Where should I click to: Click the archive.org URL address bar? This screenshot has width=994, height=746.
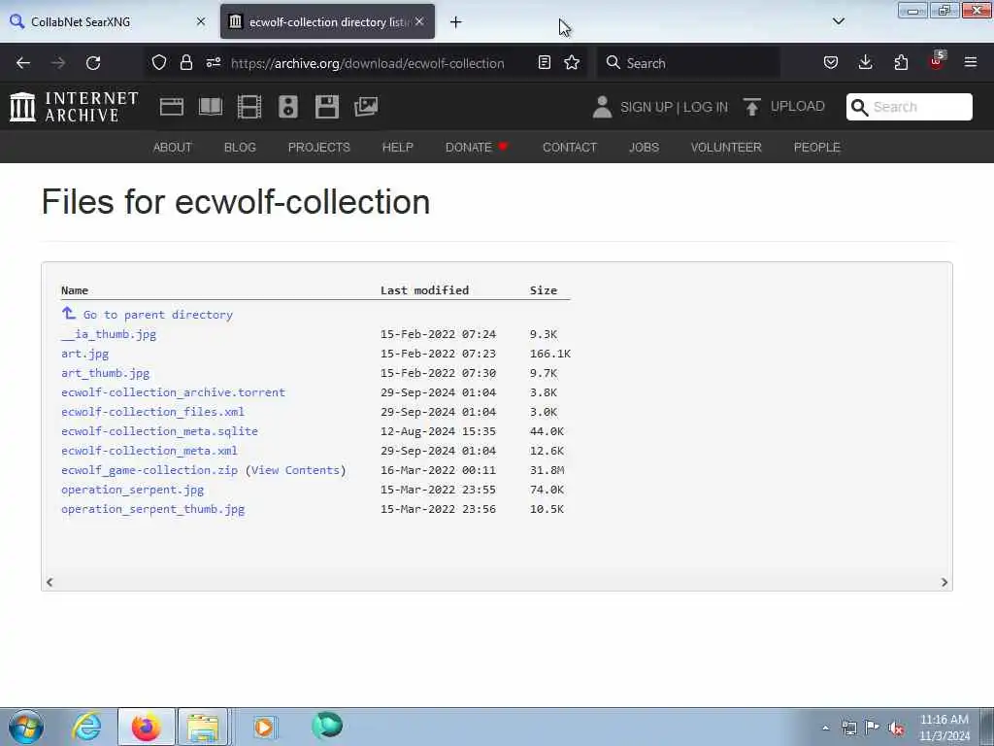coord(368,63)
